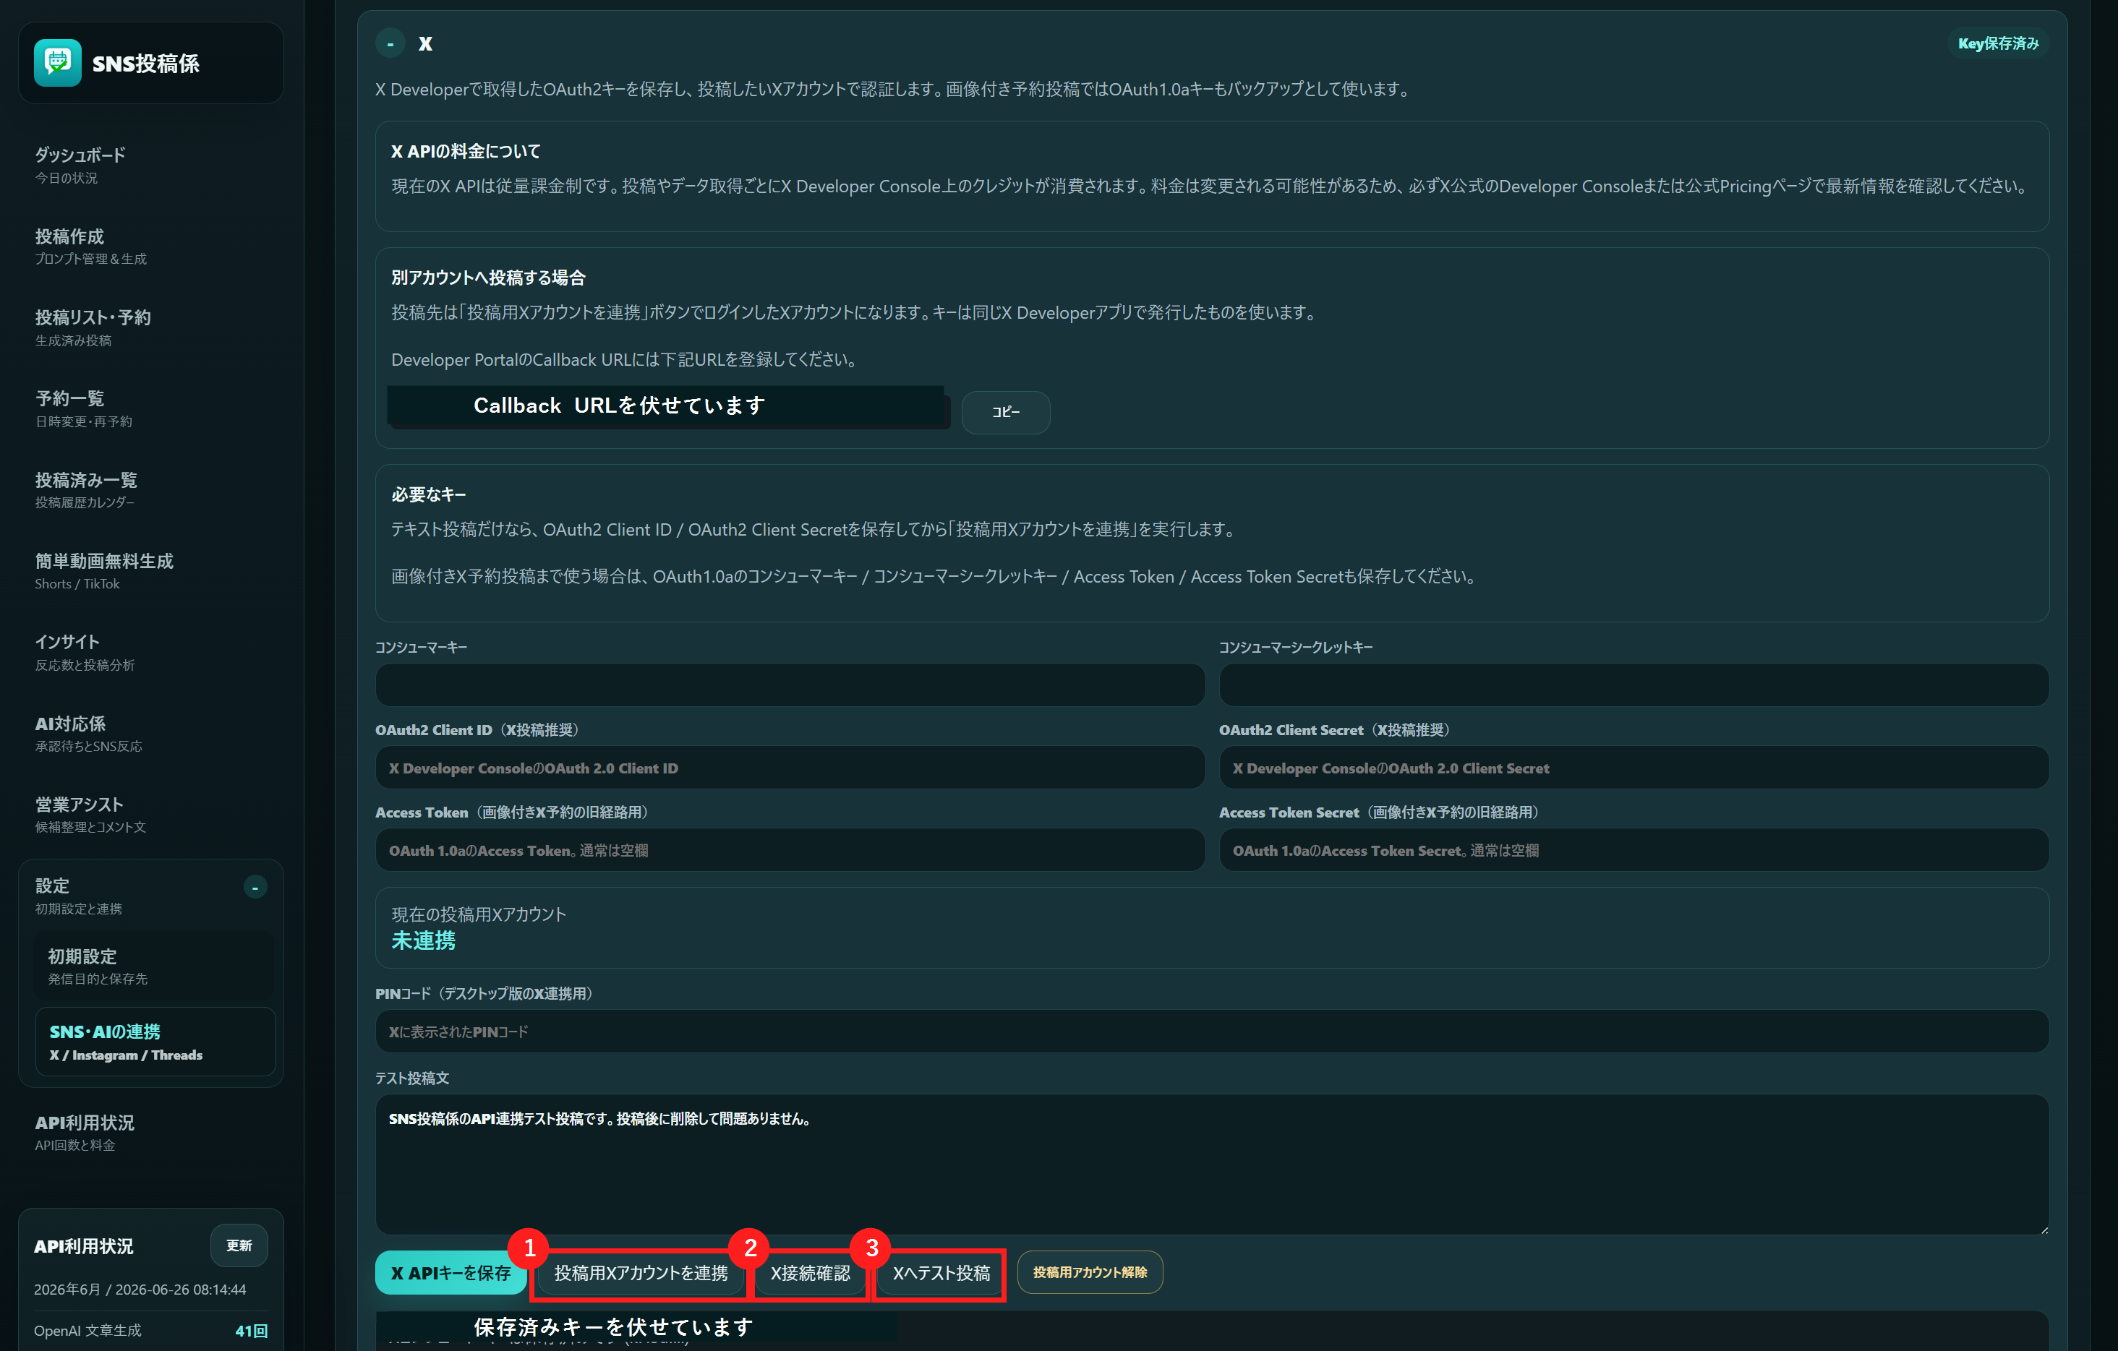Open AI対応係 in the sidebar
This screenshot has width=2118, height=1351.
pyautogui.click(x=150, y=734)
